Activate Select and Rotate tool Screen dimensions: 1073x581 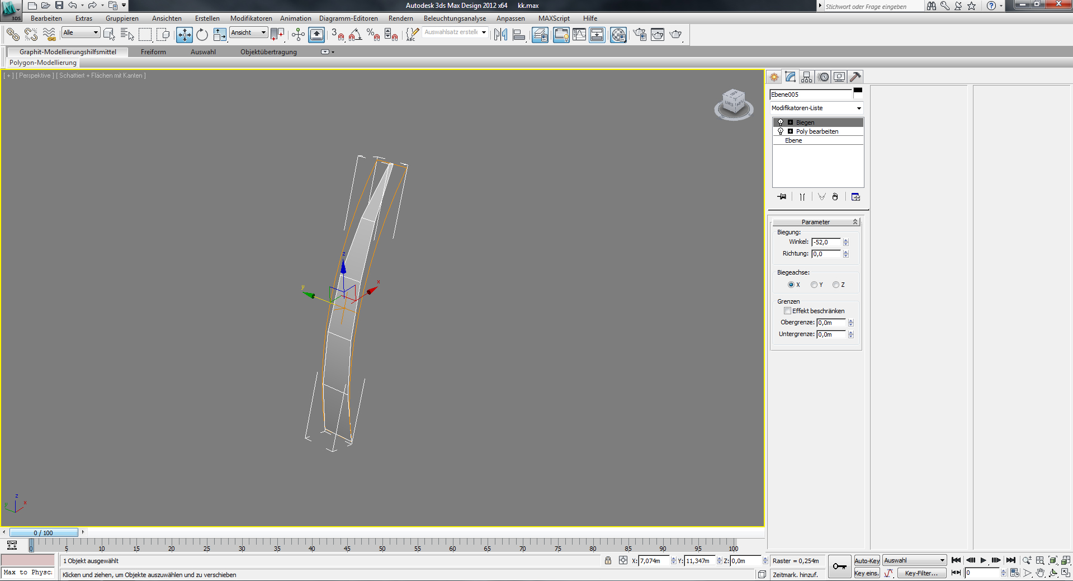point(202,35)
